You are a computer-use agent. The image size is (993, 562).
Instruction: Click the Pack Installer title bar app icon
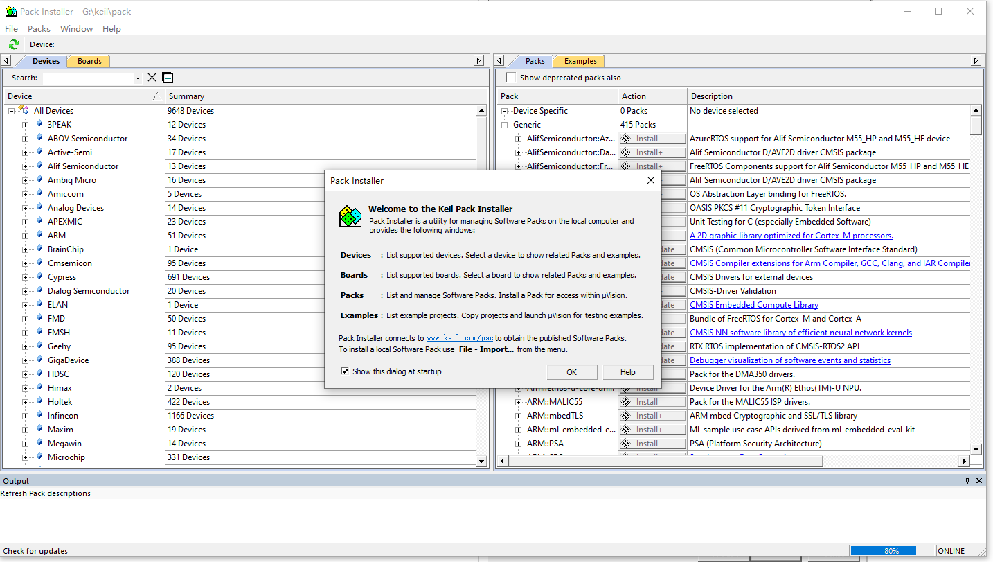tap(10, 11)
